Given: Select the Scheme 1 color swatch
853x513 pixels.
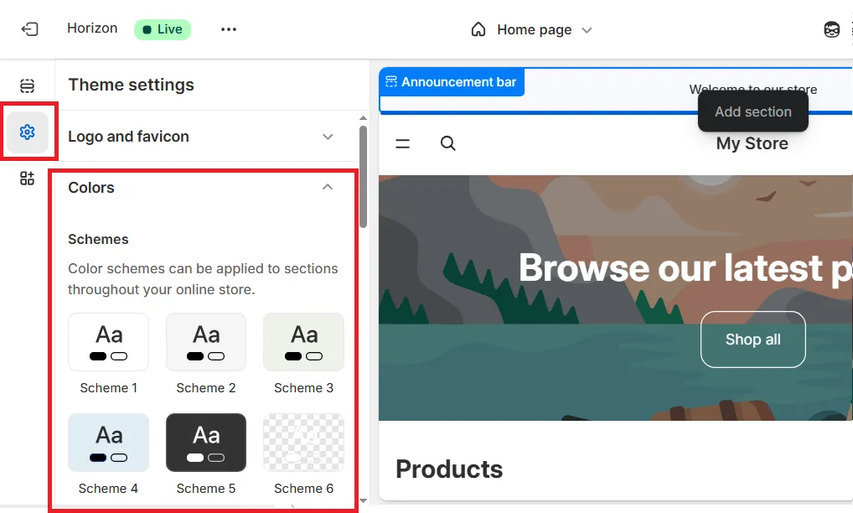Looking at the screenshot, I should 108,342.
